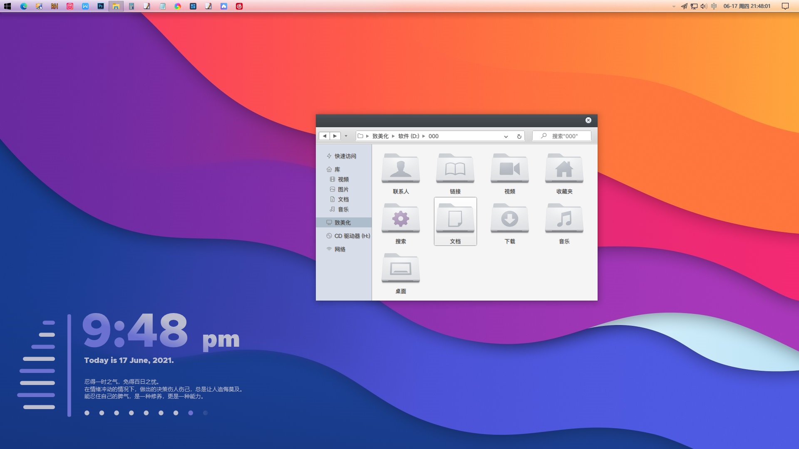Go back with the left arrow button
Screen dimensions: 799x449
(x=325, y=136)
